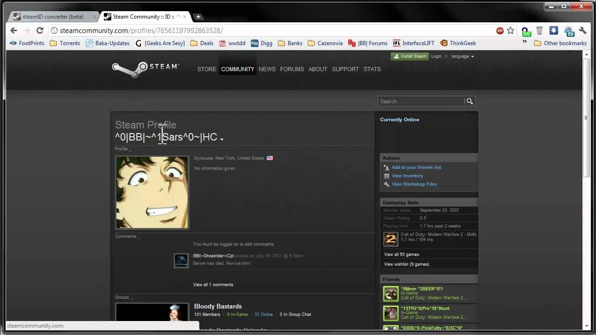Switch to the steamID converter (beta) tab

click(53, 17)
